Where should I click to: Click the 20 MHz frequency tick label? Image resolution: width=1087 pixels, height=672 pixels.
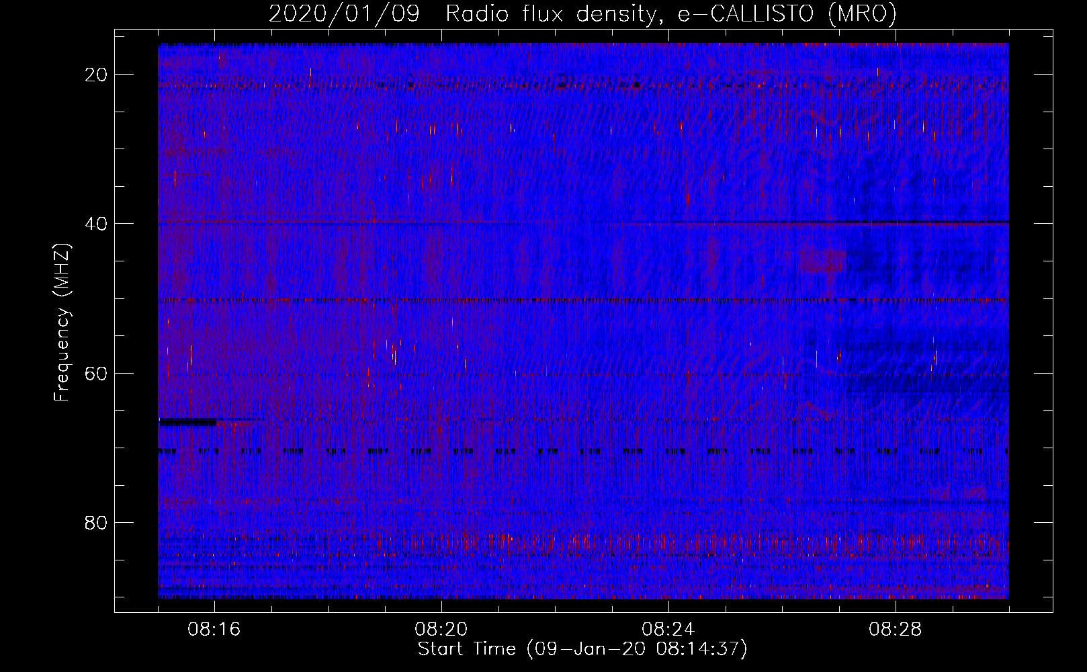click(x=96, y=75)
